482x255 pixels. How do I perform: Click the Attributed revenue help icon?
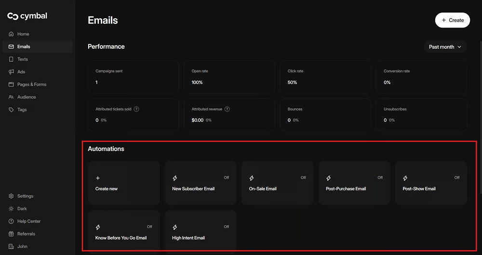point(227,109)
